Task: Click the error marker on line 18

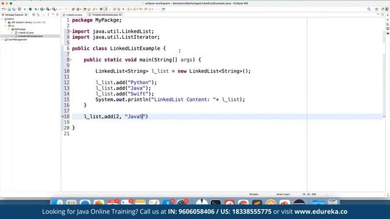Action: pyautogui.click(x=63, y=116)
